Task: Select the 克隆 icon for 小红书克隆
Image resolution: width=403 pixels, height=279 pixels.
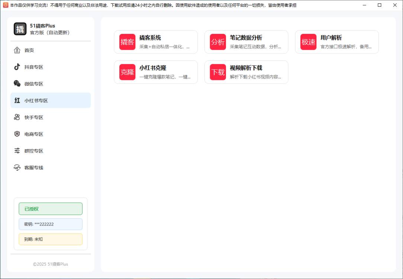Action: (x=128, y=72)
